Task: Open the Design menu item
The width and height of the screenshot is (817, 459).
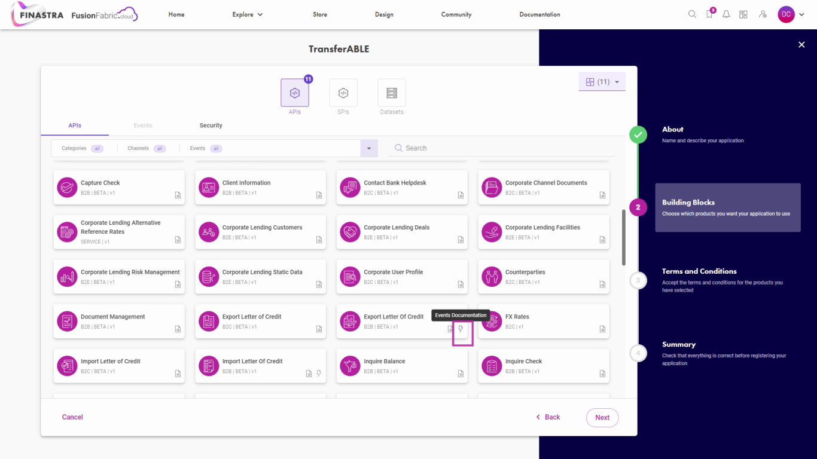Action: click(x=384, y=14)
